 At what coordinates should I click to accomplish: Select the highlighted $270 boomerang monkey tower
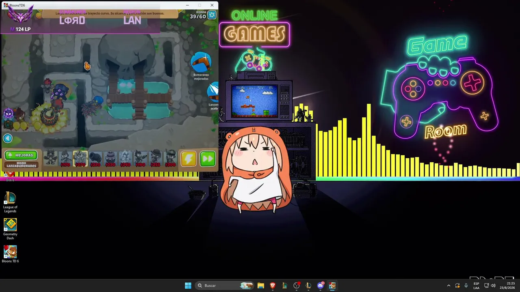tap(80, 158)
